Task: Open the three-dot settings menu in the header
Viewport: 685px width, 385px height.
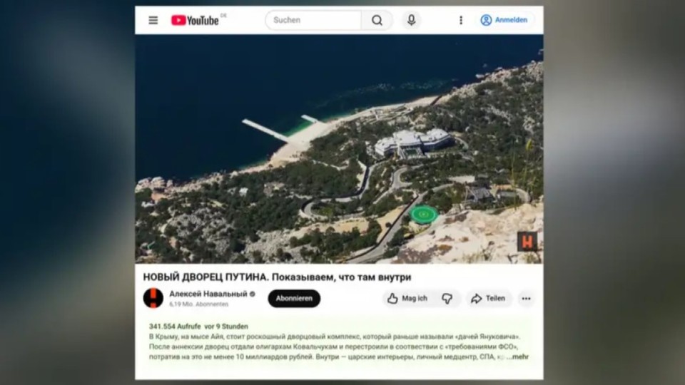Action: 460,20
